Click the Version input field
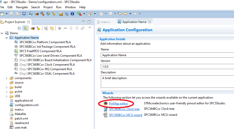The width and height of the screenshot is (234, 129). pos(167,66)
